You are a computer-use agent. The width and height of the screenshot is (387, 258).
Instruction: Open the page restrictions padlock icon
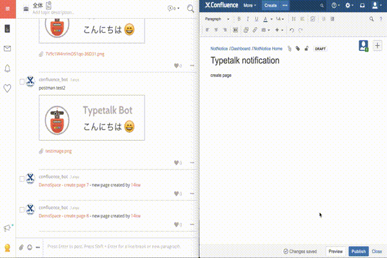pos(306,48)
